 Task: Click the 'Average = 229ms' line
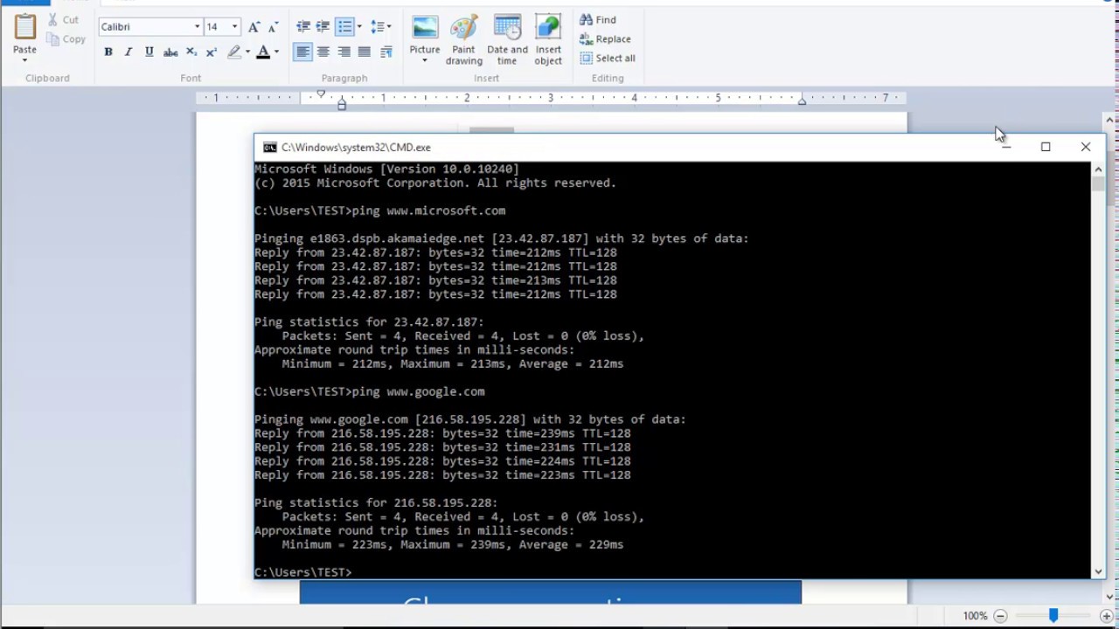[453, 544]
